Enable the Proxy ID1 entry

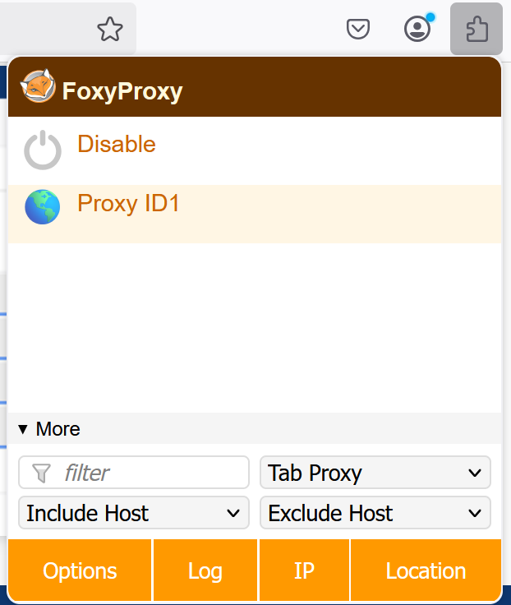[129, 203]
